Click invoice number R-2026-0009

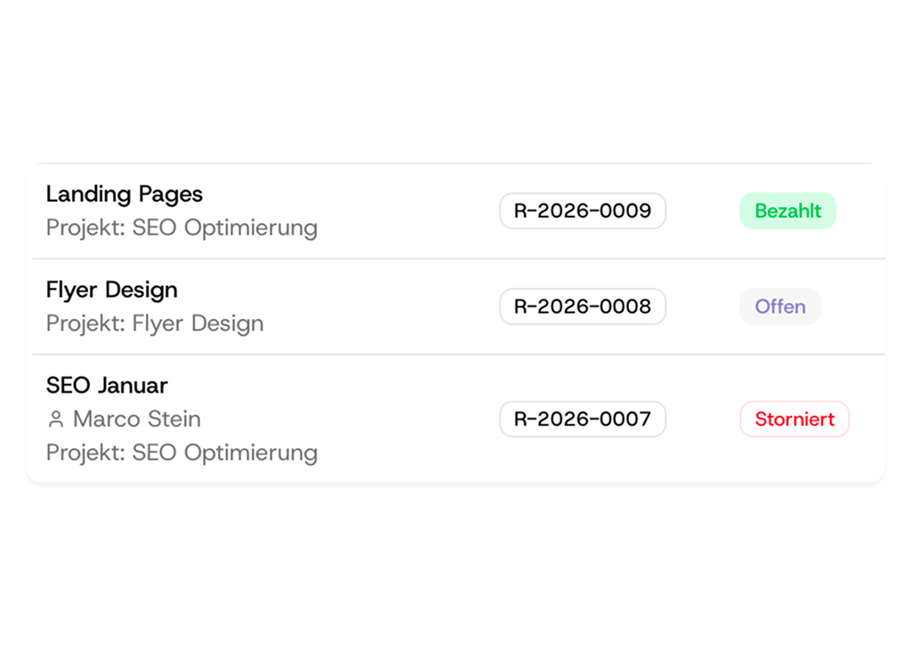(x=583, y=211)
